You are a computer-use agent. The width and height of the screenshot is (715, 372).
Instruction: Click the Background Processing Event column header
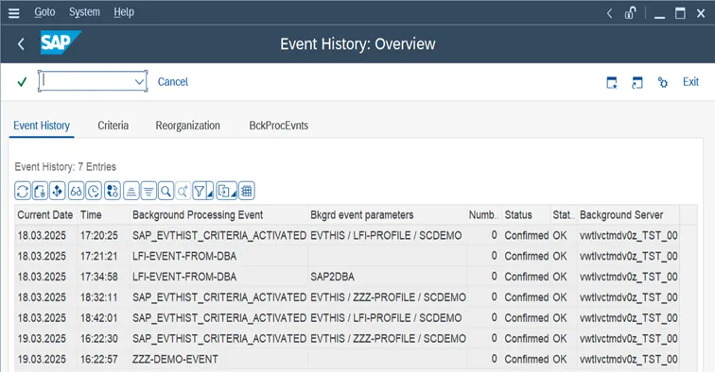tap(198, 215)
